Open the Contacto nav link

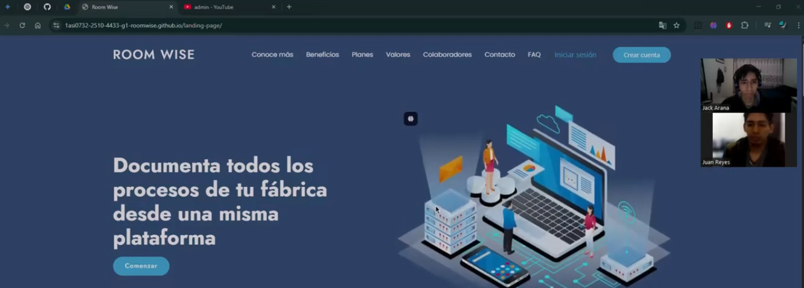(x=499, y=54)
